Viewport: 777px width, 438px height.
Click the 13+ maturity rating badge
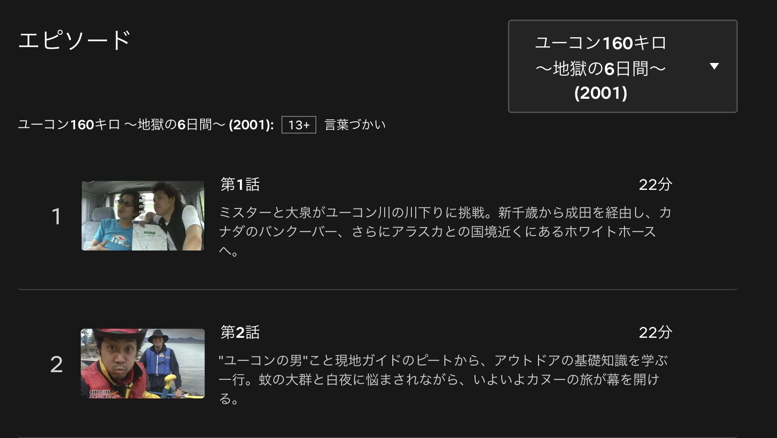[299, 125]
